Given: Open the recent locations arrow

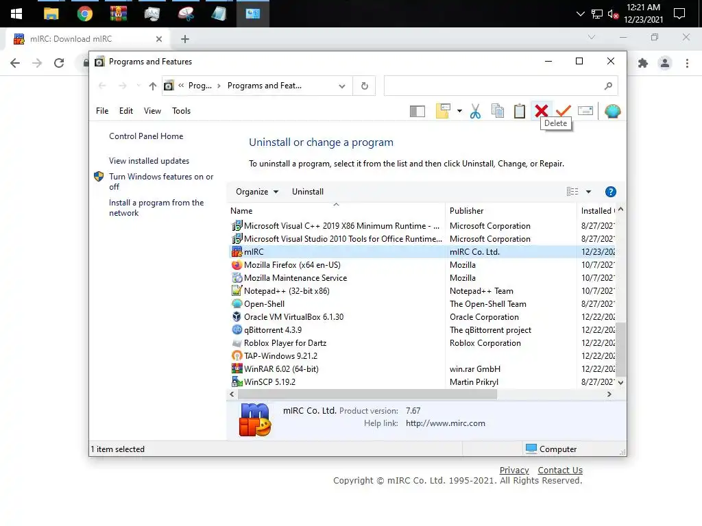Looking at the screenshot, I should (x=138, y=86).
